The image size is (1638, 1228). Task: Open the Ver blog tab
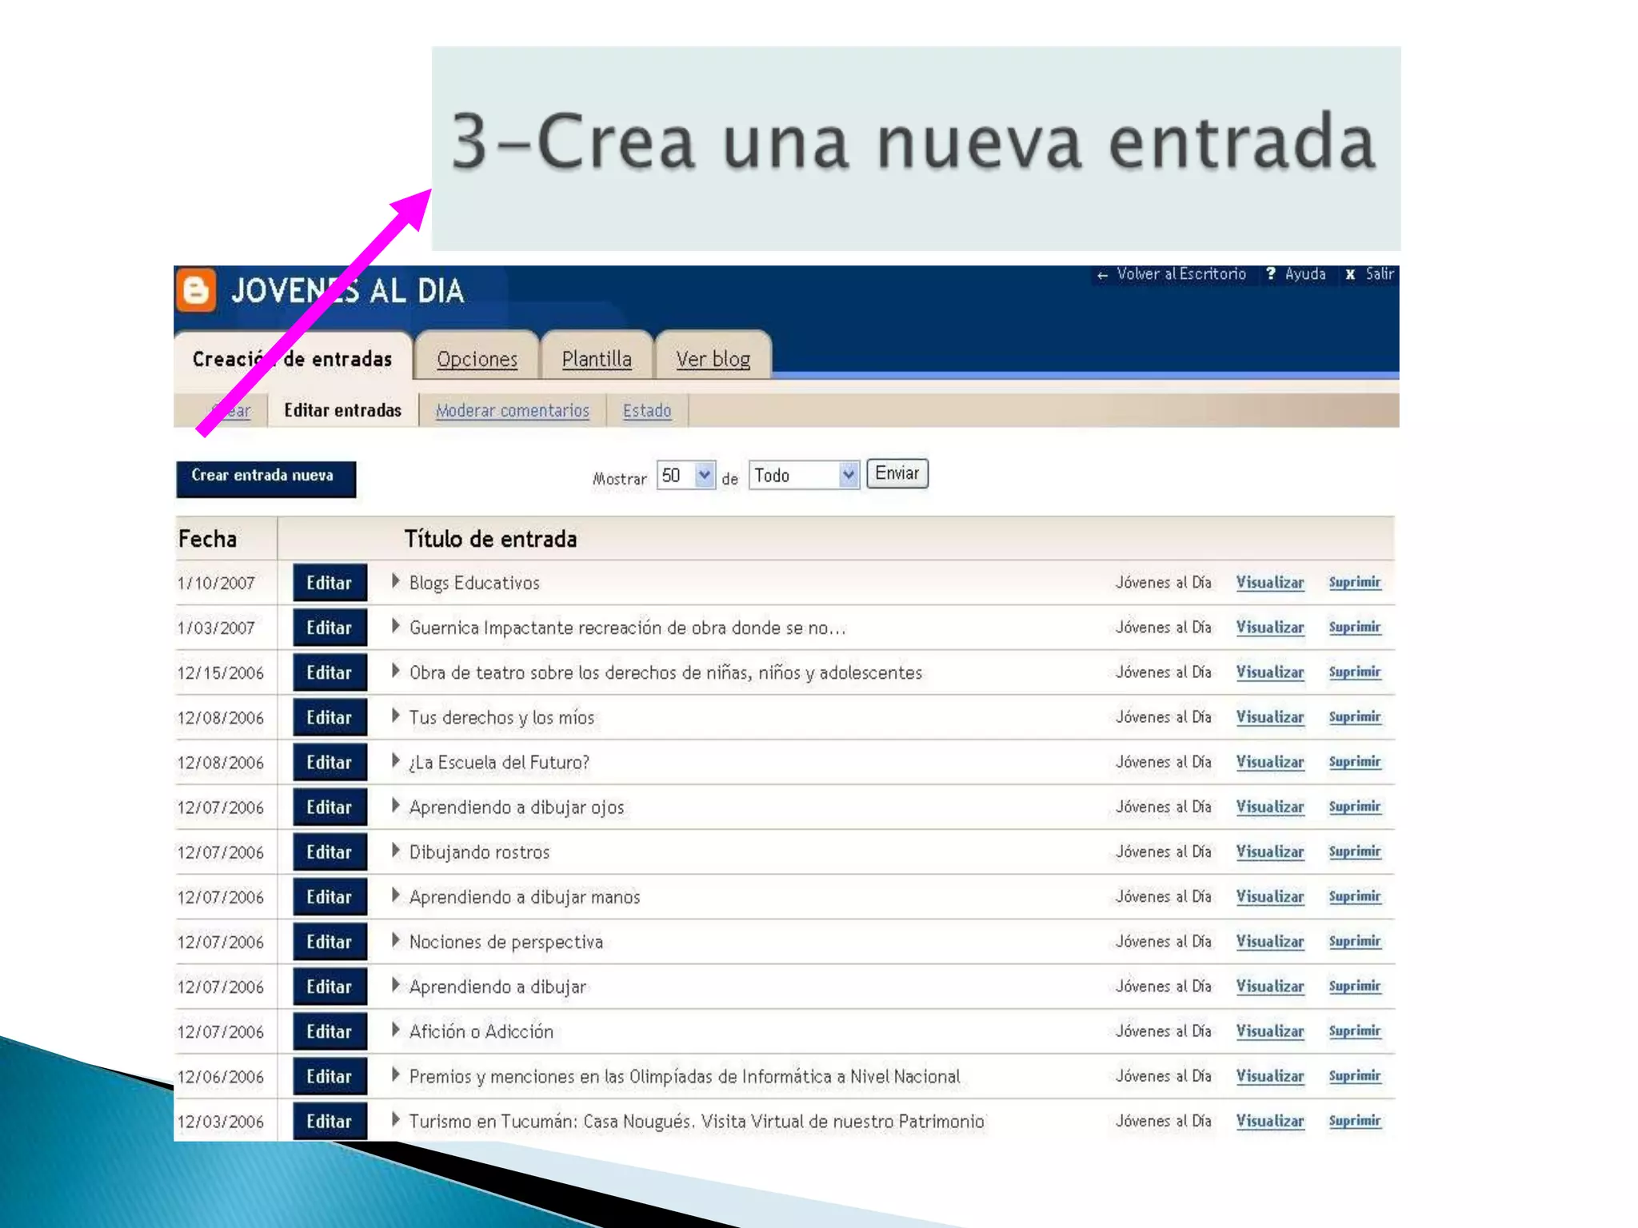713,359
